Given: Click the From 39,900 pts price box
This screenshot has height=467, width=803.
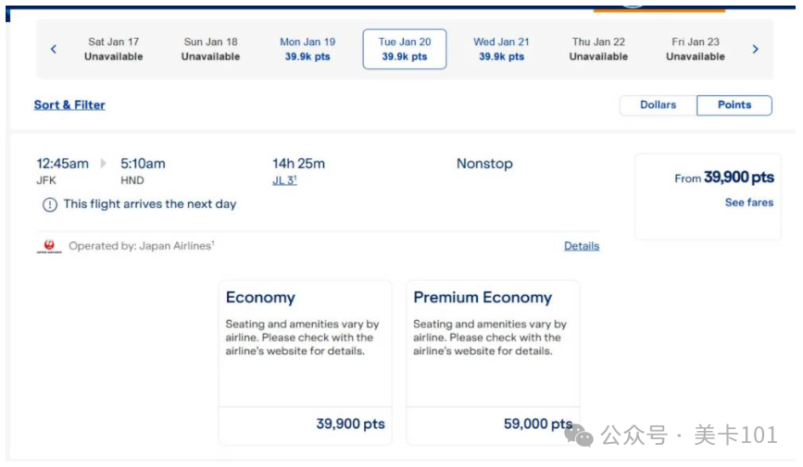Looking at the screenshot, I should tap(708, 196).
